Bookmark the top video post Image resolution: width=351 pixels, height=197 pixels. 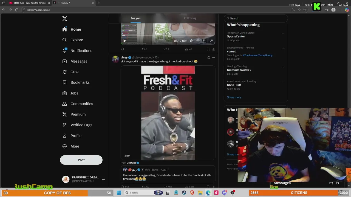point(208,49)
